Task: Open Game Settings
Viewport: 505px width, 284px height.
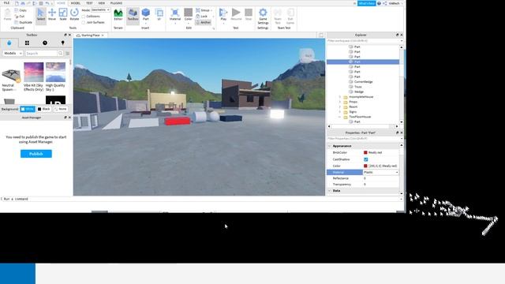Action: [x=263, y=16]
